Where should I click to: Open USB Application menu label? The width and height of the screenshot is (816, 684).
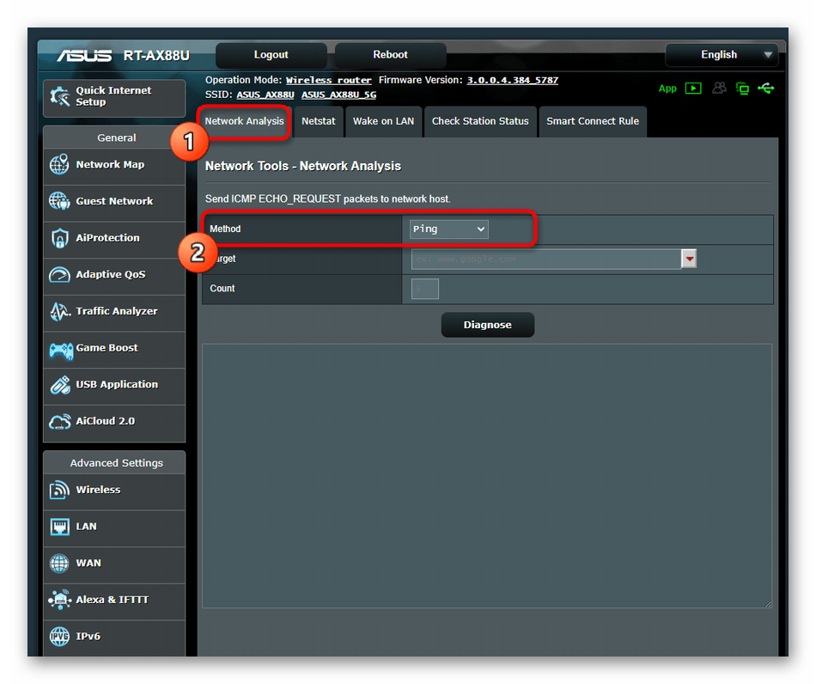117,385
